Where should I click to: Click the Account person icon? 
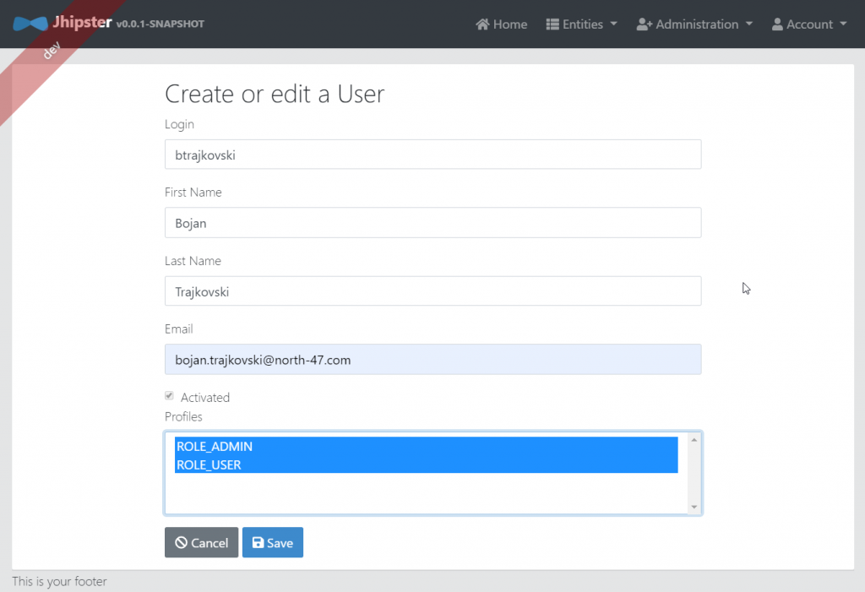777,24
